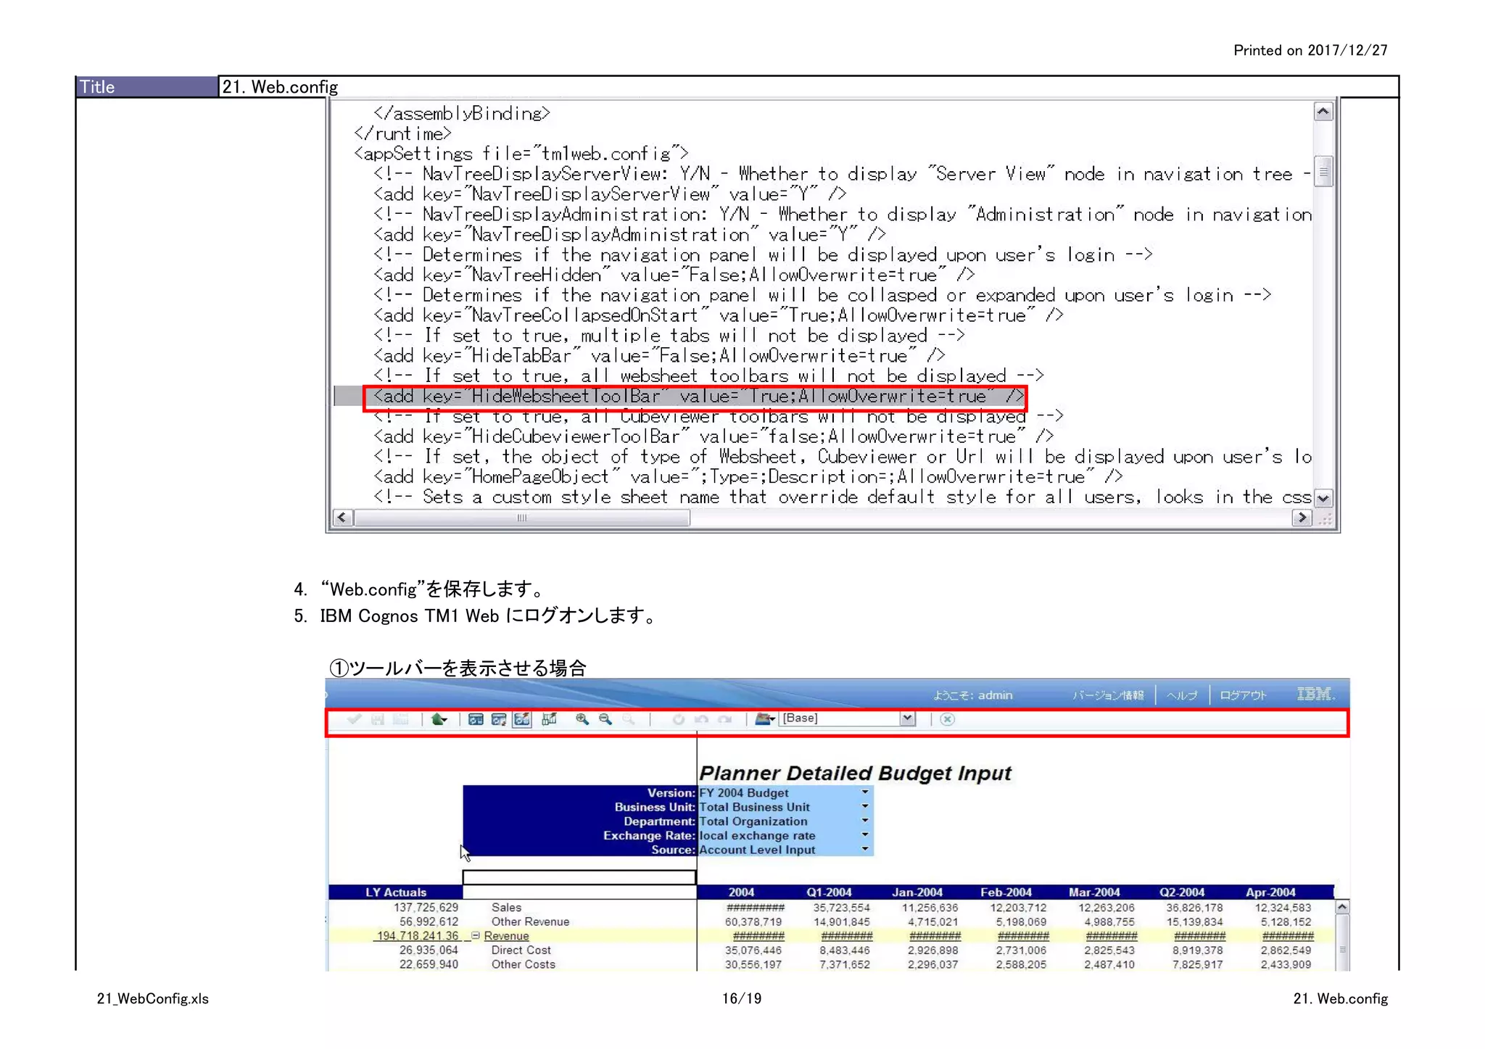Image resolution: width=1485 pixels, height=1049 pixels.
Task: Click the config window horizontal scrollbar thumb
Action: point(521,518)
